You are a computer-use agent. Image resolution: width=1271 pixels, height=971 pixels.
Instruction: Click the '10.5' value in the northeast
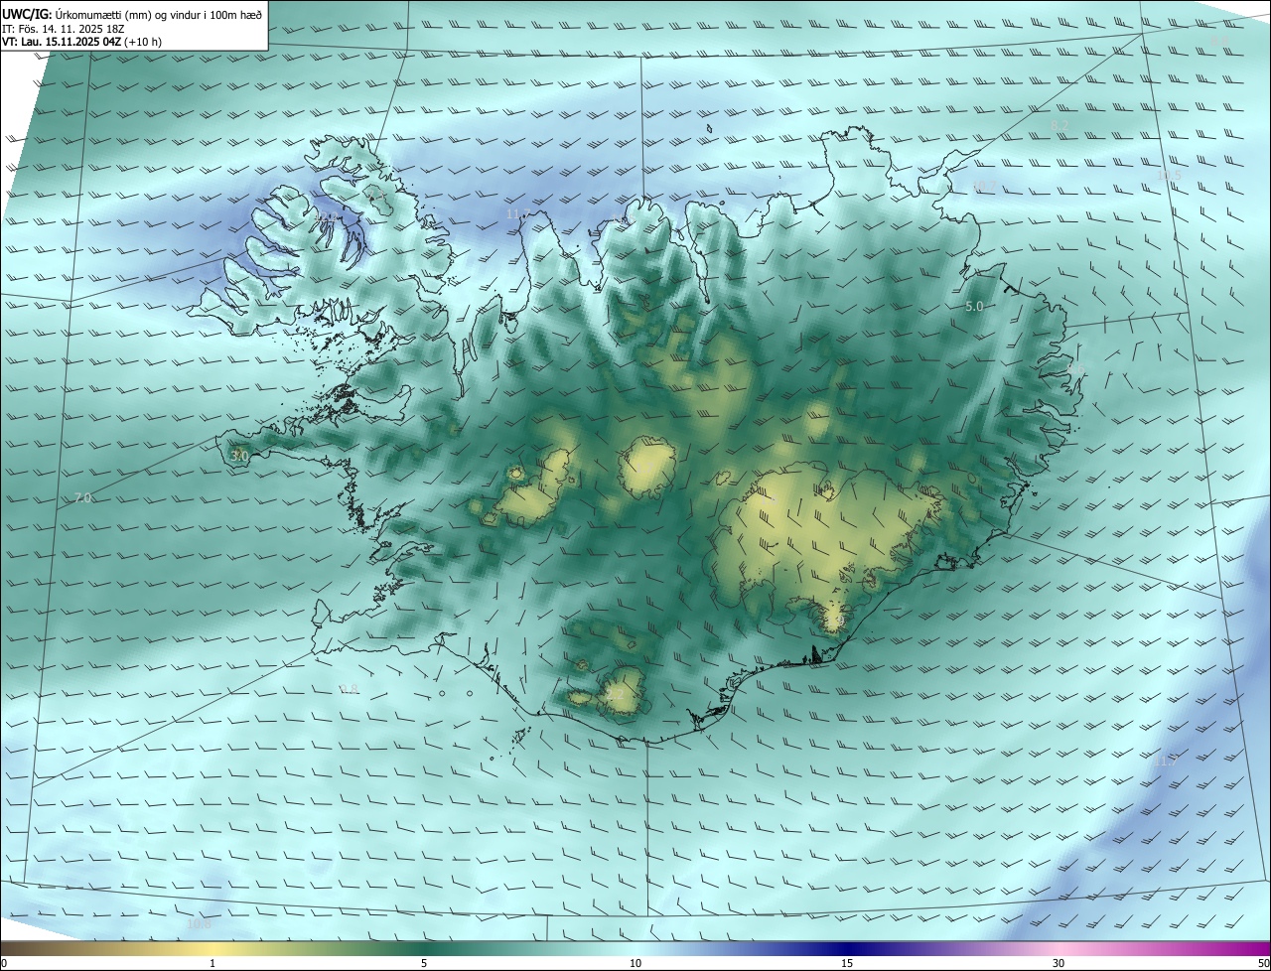click(1170, 176)
